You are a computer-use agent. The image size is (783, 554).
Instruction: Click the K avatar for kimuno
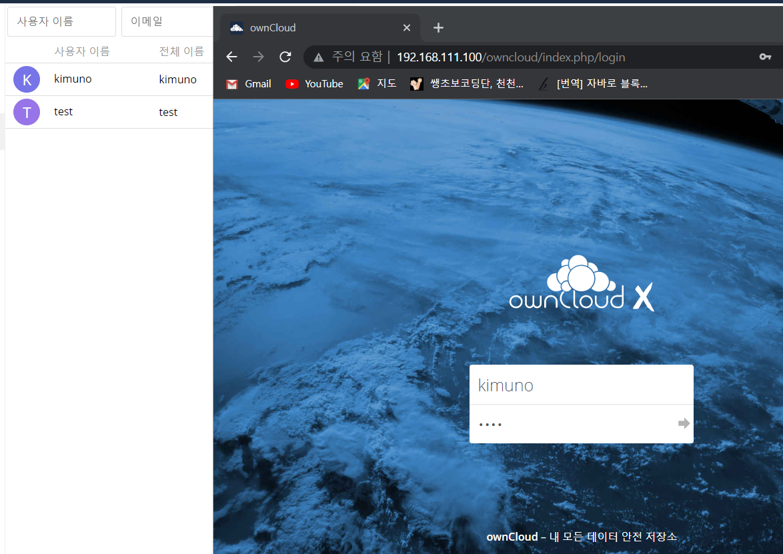pyautogui.click(x=27, y=79)
